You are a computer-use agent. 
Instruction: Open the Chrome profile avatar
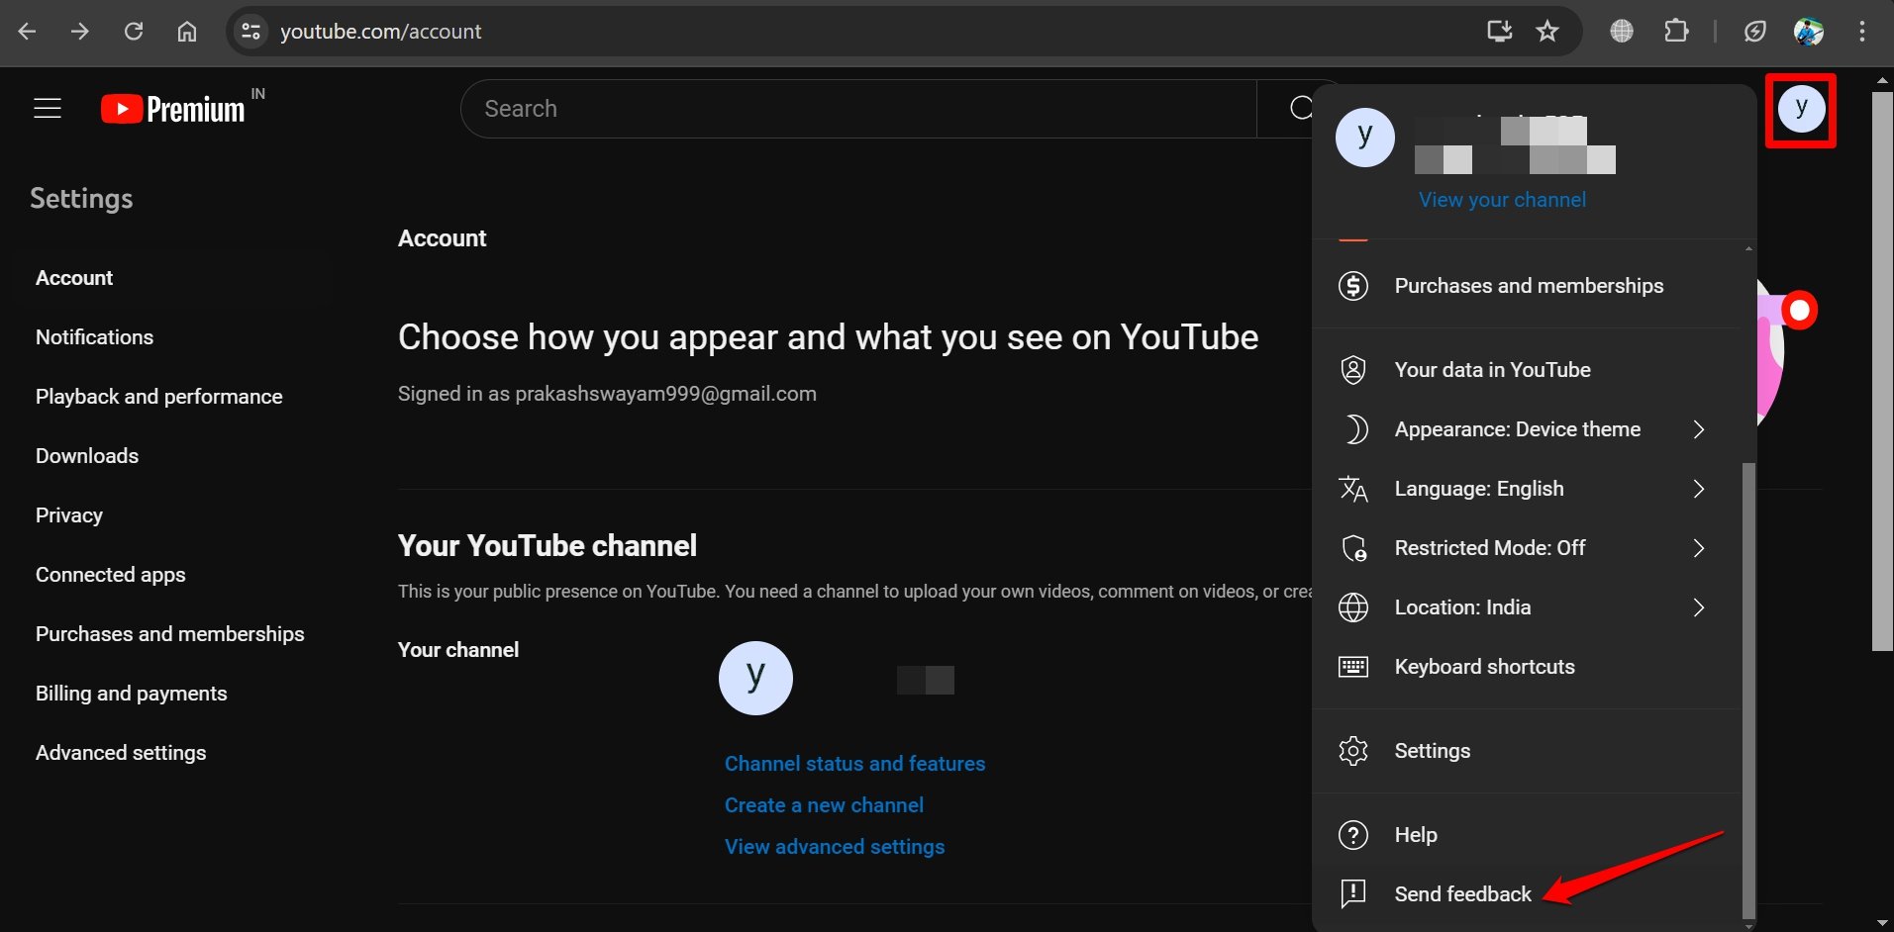point(1809,32)
